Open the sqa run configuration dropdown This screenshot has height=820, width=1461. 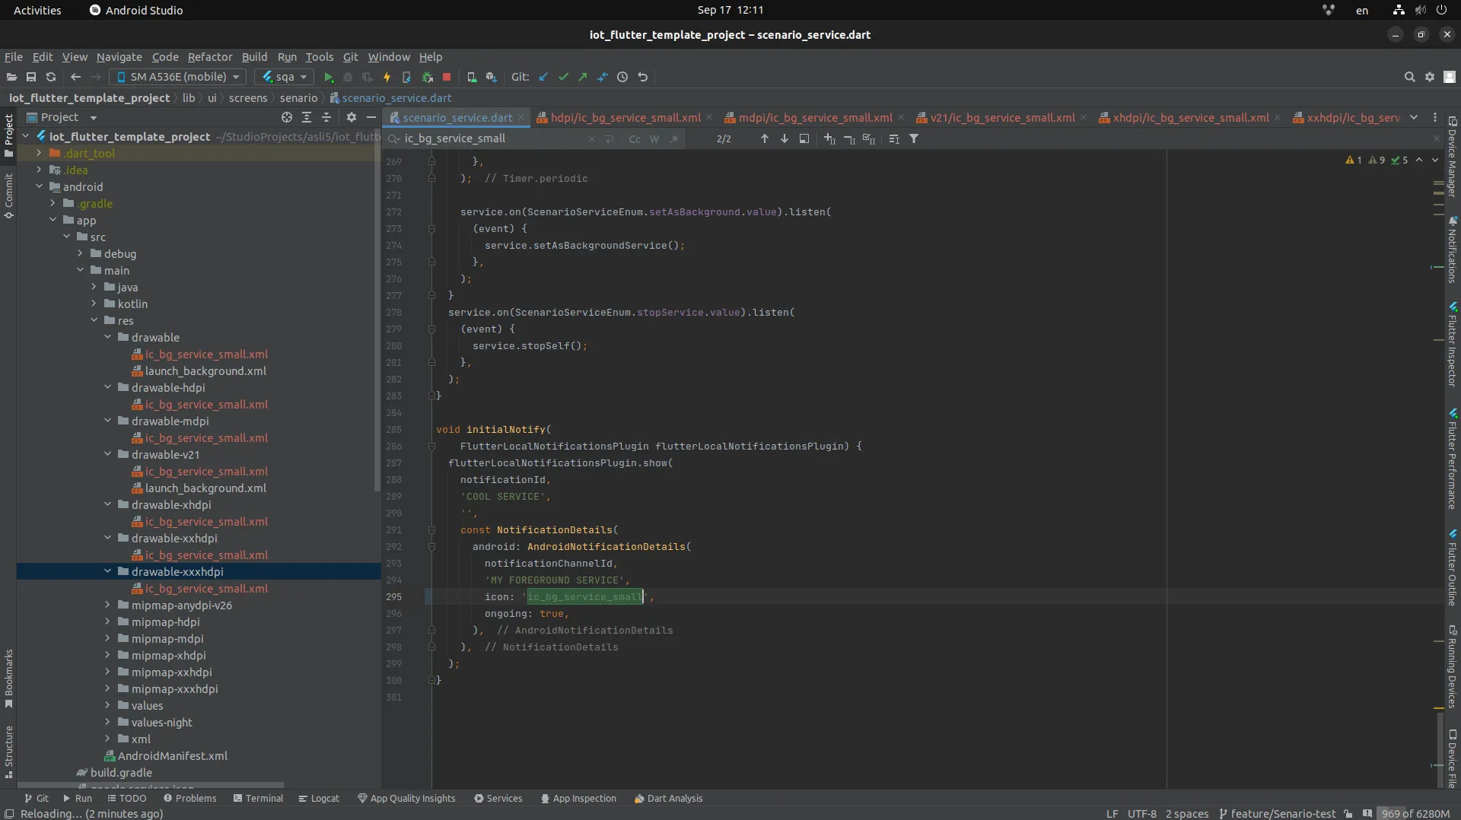click(285, 77)
